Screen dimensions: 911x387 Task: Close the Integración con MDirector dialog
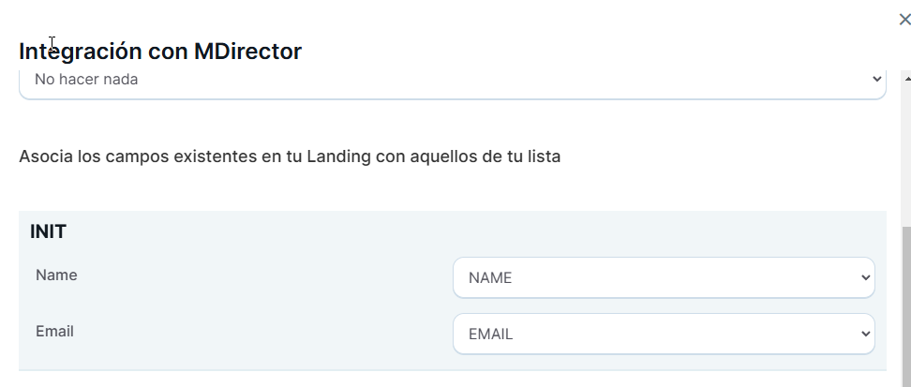coord(904,20)
